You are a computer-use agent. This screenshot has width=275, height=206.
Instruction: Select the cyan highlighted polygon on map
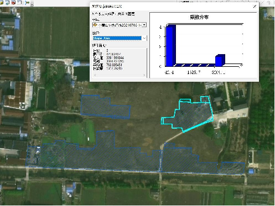coord(192,116)
